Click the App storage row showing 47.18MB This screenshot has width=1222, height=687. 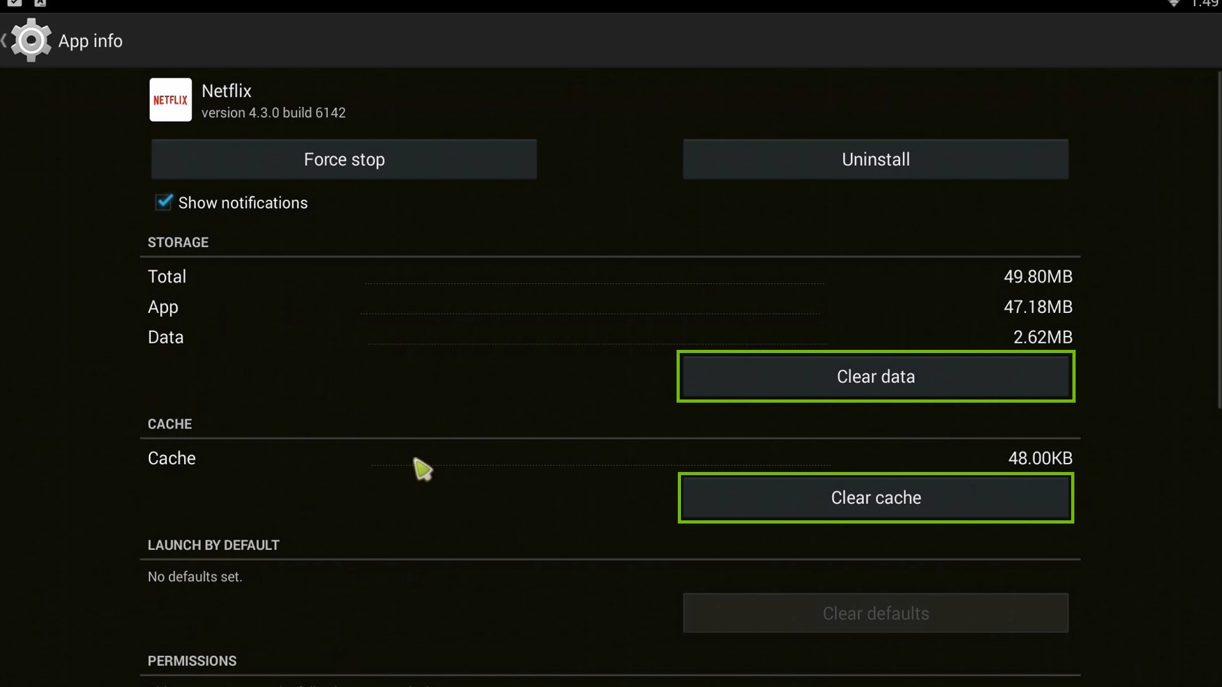610,307
